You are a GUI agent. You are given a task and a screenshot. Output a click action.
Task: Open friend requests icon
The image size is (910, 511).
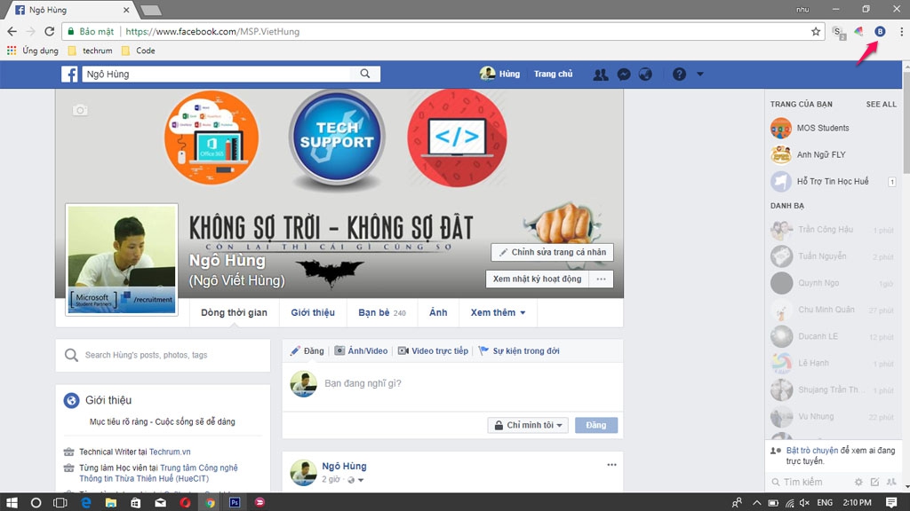point(601,75)
